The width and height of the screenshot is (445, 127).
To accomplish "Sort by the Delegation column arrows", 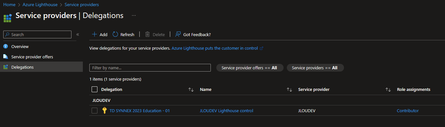I will pos(191,90).
